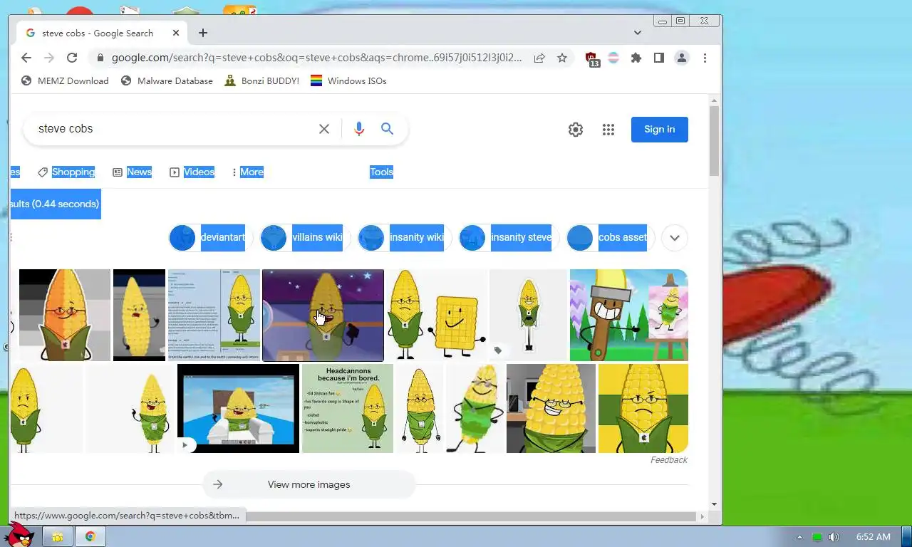The image size is (912, 547).
Task: Submit search with magnifier icon
Action: (387, 129)
